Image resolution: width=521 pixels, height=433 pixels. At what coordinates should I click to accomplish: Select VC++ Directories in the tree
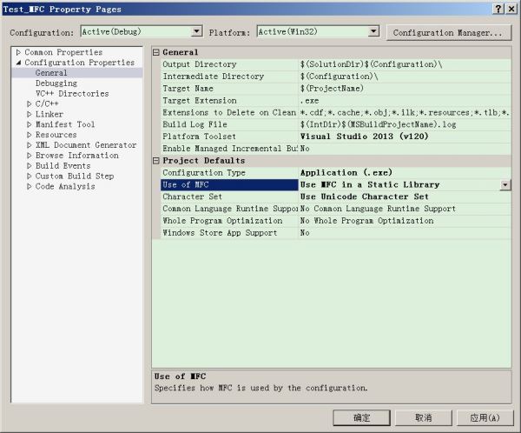pyautogui.click(x=72, y=94)
